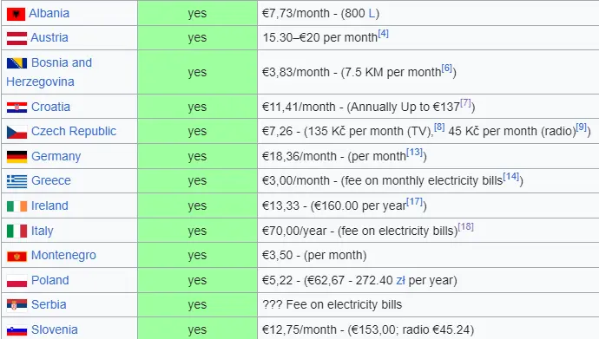Click the Germany flag icon
The width and height of the screenshot is (599, 339).
pos(16,157)
